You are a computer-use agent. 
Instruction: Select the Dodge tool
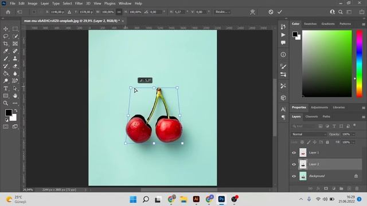tap(6, 81)
